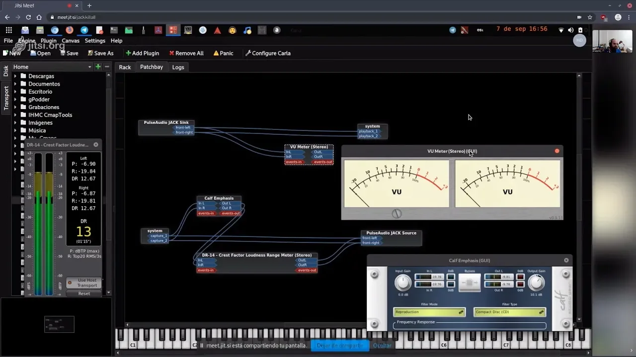This screenshot has width=636, height=357.
Task: Open the Home location dropdown in Disk panel
Action: click(52, 67)
